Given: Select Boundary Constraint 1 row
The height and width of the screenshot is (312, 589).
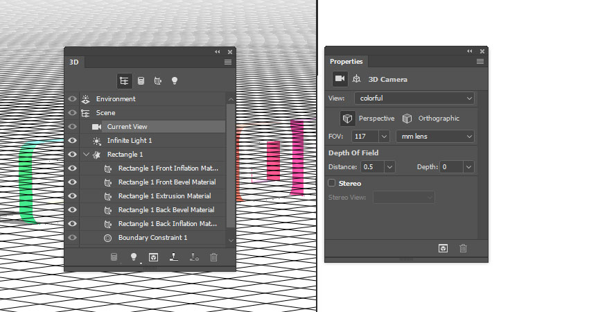Looking at the screenshot, I should [x=152, y=238].
